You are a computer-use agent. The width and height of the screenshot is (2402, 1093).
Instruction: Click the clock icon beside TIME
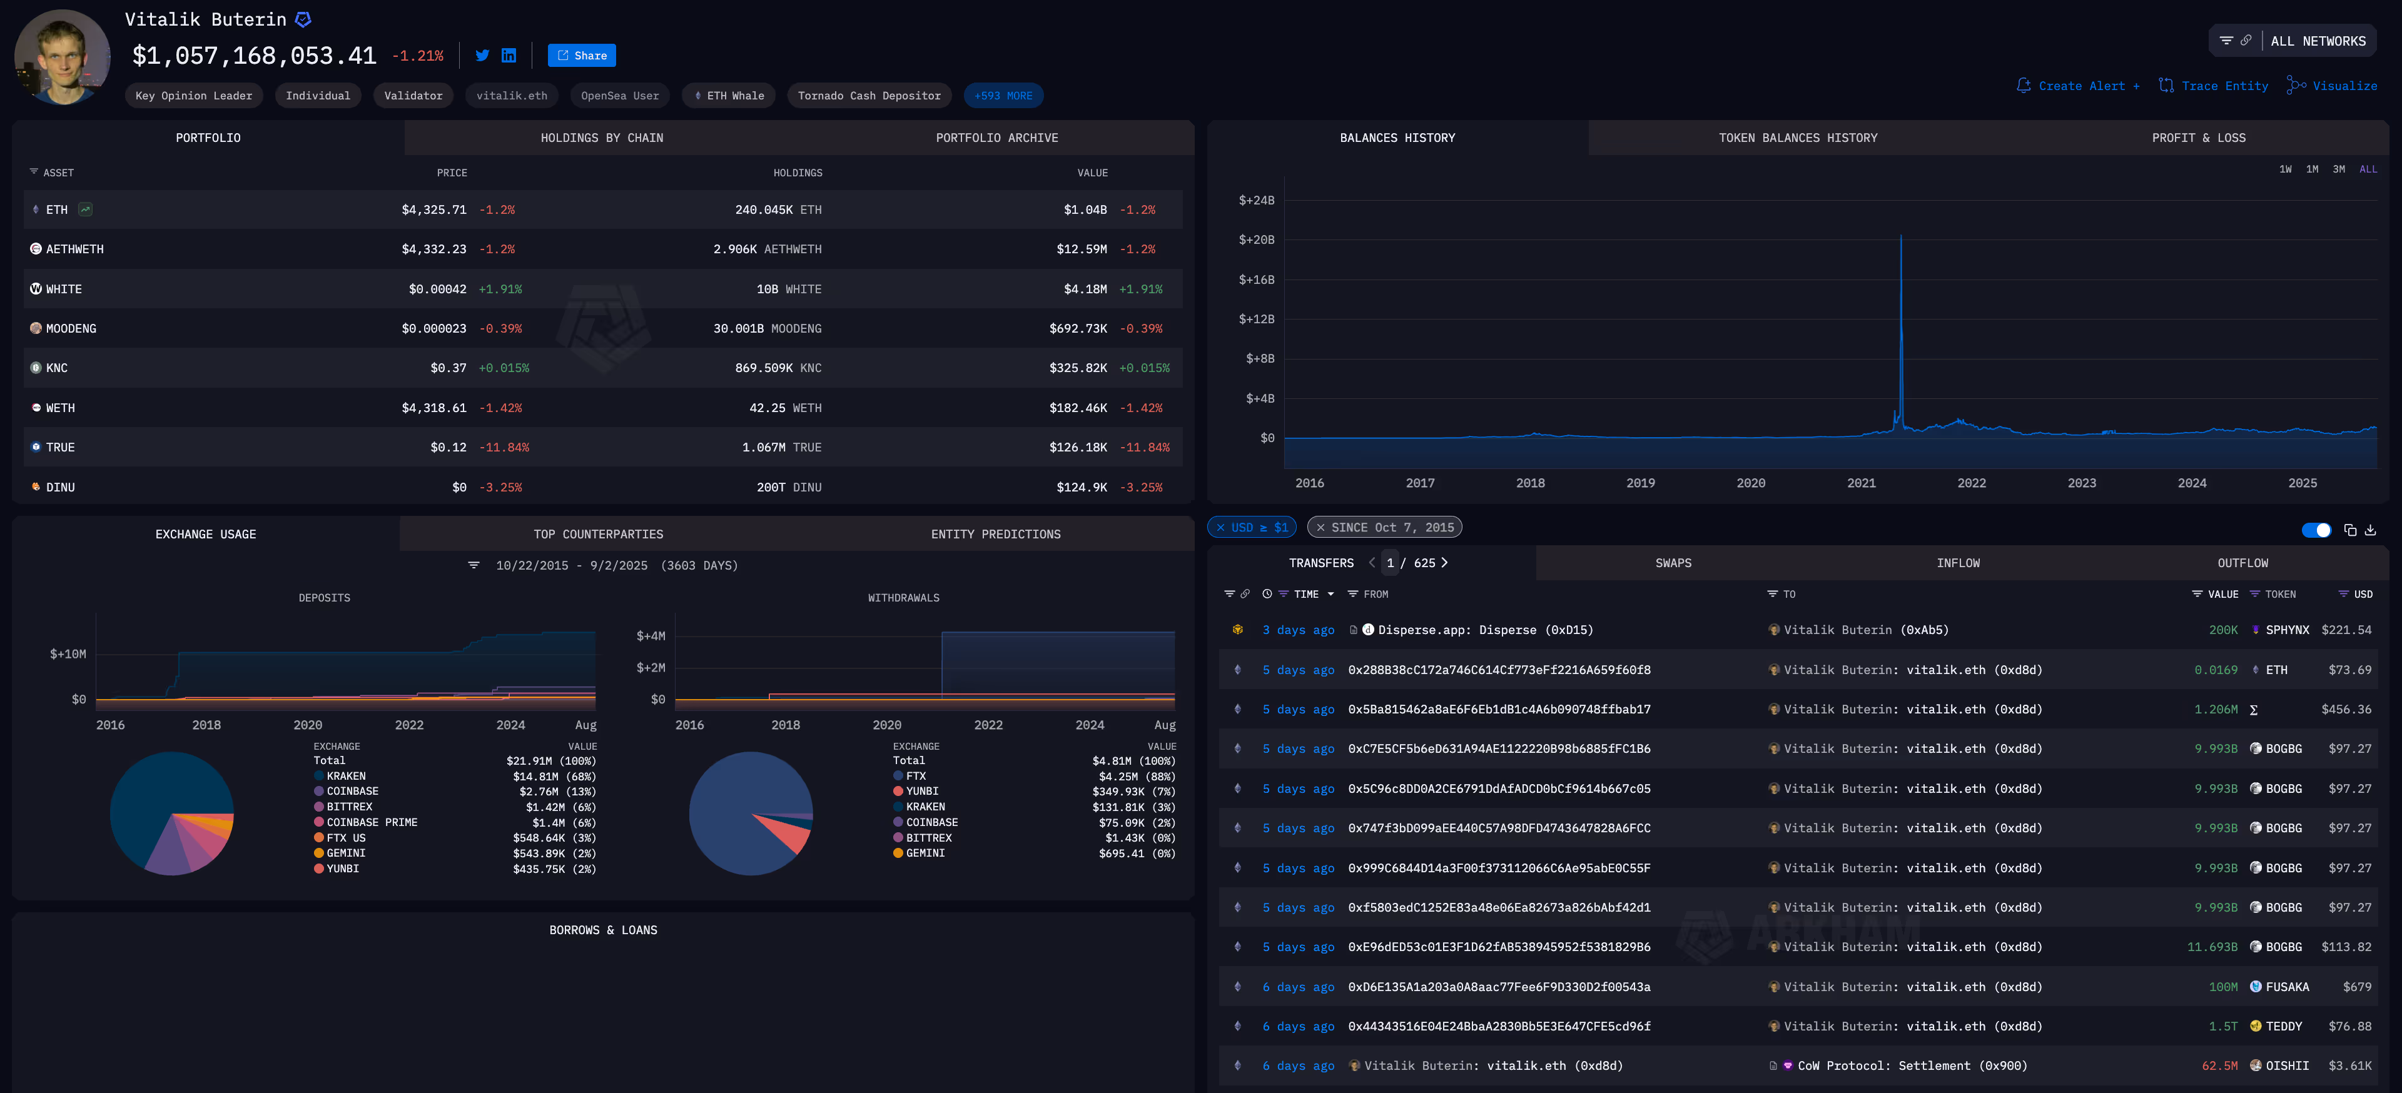pyautogui.click(x=1266, y=595)
